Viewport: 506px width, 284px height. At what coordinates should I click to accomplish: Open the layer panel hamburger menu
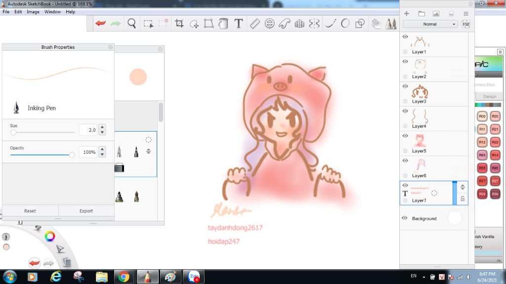click(465, 13)
